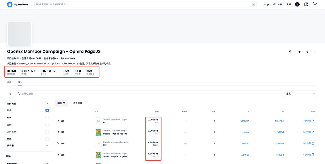Click the 按属性搜索 search field
Viewport: 325px width, 164px height.
[148, 94]
